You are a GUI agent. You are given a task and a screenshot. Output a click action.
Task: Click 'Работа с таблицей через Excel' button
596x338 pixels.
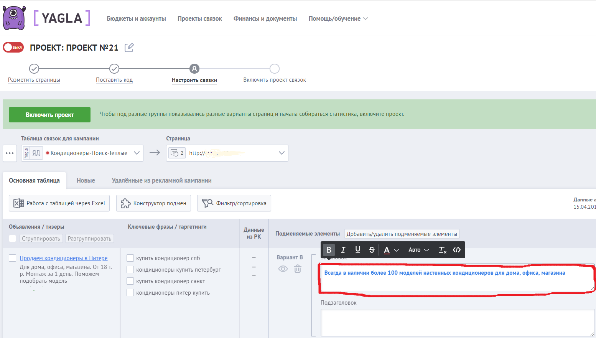click(x=59, y=203)
